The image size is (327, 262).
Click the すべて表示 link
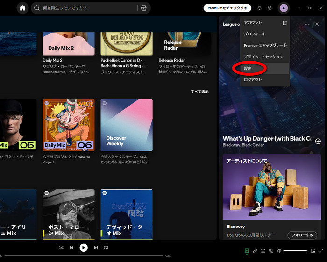(199, 91)
